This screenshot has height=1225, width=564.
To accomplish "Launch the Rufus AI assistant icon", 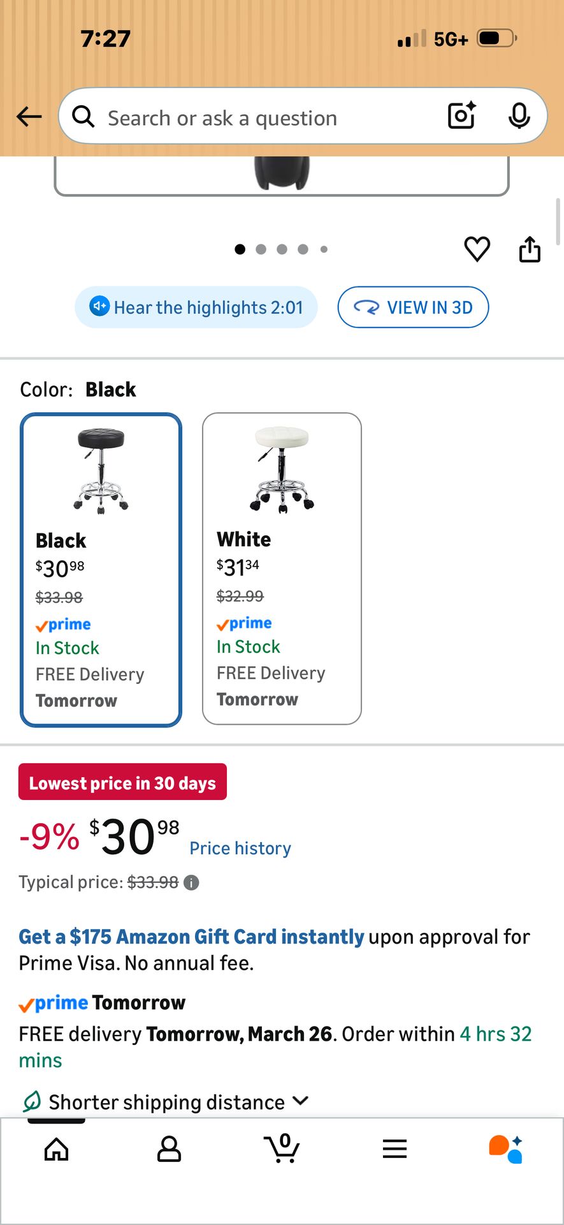I will coord(506,1149).
